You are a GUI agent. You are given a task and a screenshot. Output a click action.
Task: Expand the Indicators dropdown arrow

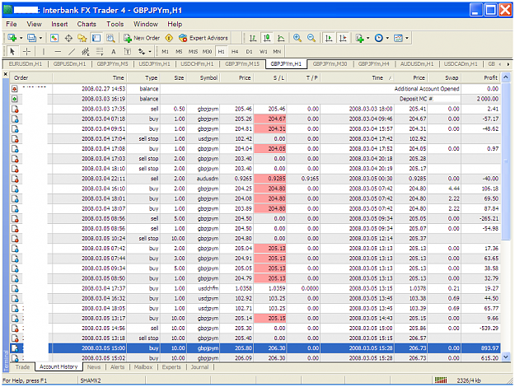368,38
